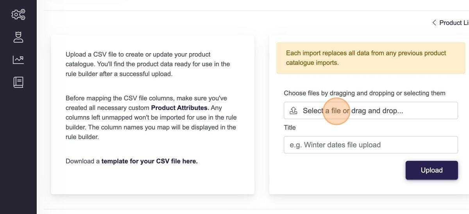
Task: Click 'catalogue imports.' text in warning banner
Action: coord(312,63)
